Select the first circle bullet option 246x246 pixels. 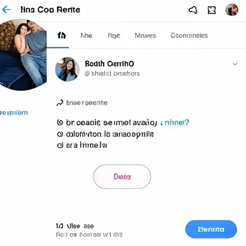coord(60,123)
